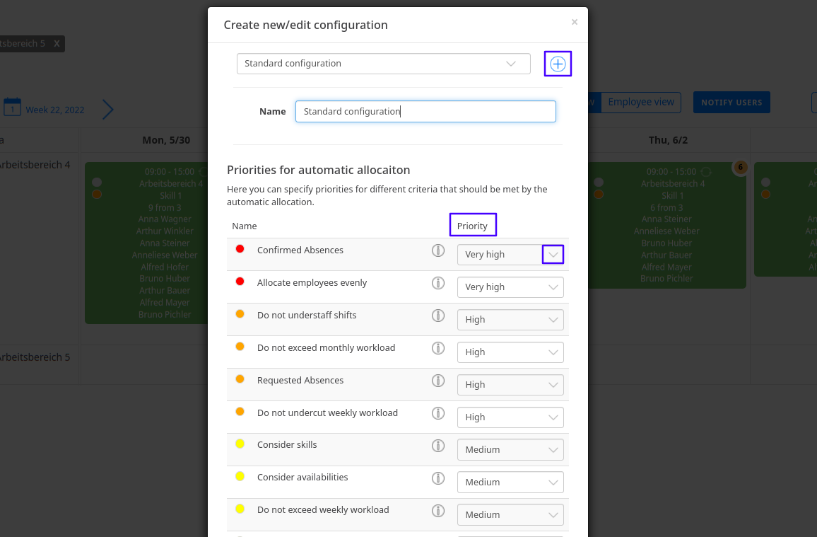Click info icon for Allocate employees evenly
817x537 pixels.
click(438, 283)
